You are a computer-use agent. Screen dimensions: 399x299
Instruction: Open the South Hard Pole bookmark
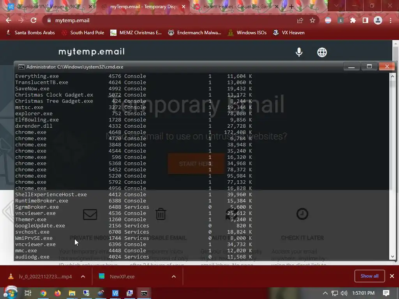click(x=83, y=33)
